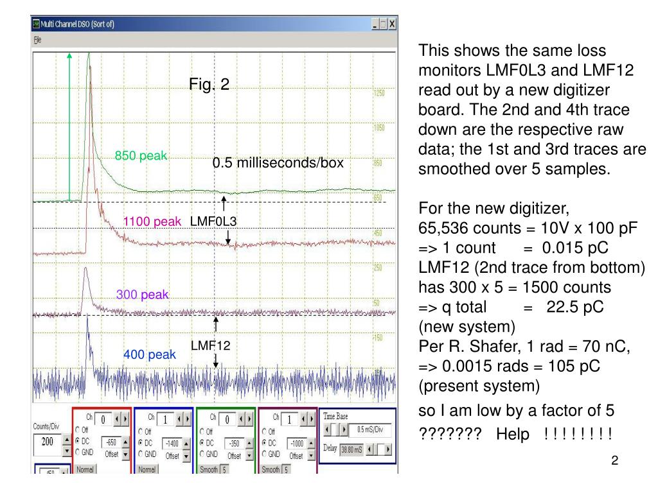This screenshot has height=493, width=658.
Task: Select DC in the blue channel panel
Action: [140, 443]
